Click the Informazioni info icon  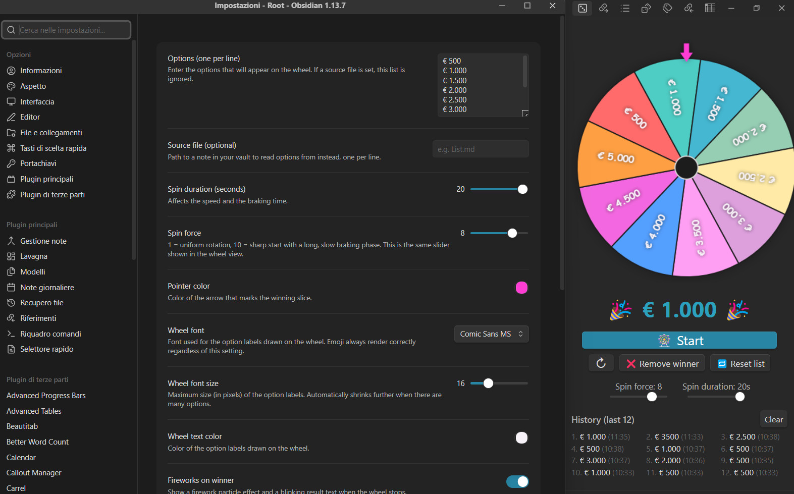pyautogui.click(x=11, y=71)
